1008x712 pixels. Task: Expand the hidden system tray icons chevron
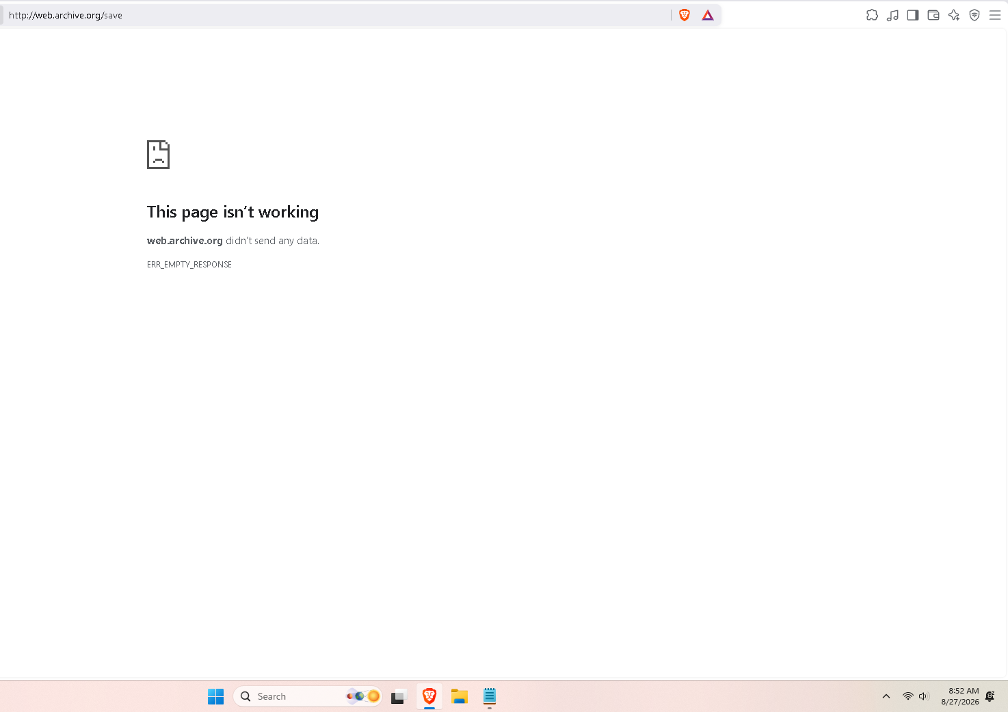(x=886, y=696)
